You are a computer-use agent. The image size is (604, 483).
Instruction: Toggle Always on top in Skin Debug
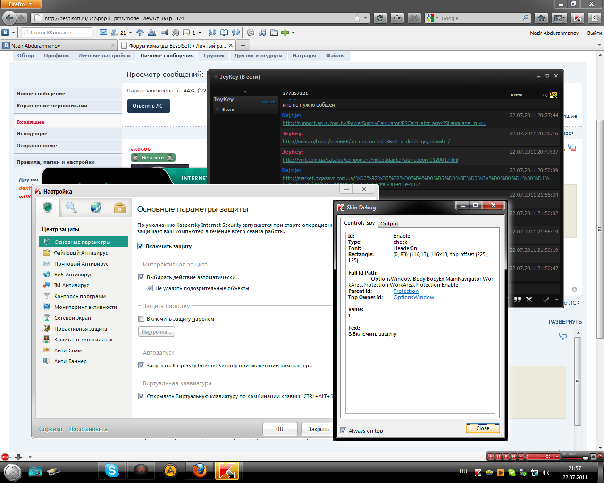(343, 431)
